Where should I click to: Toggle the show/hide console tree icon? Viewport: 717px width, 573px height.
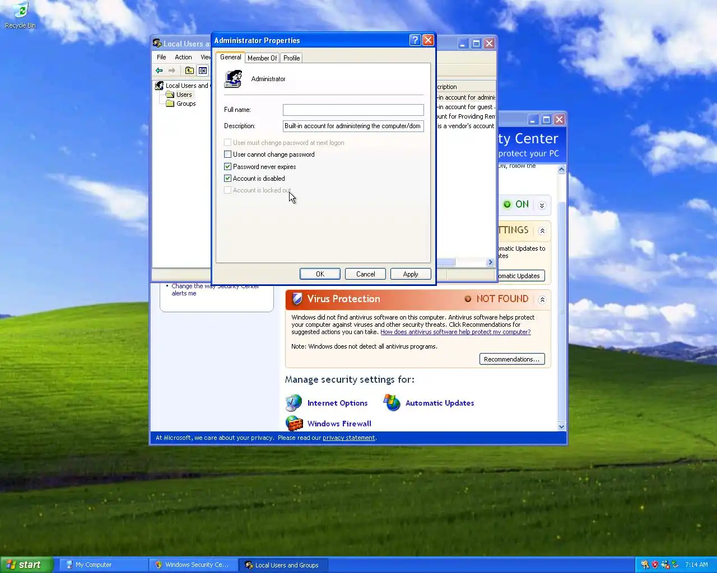click(203, 71)
